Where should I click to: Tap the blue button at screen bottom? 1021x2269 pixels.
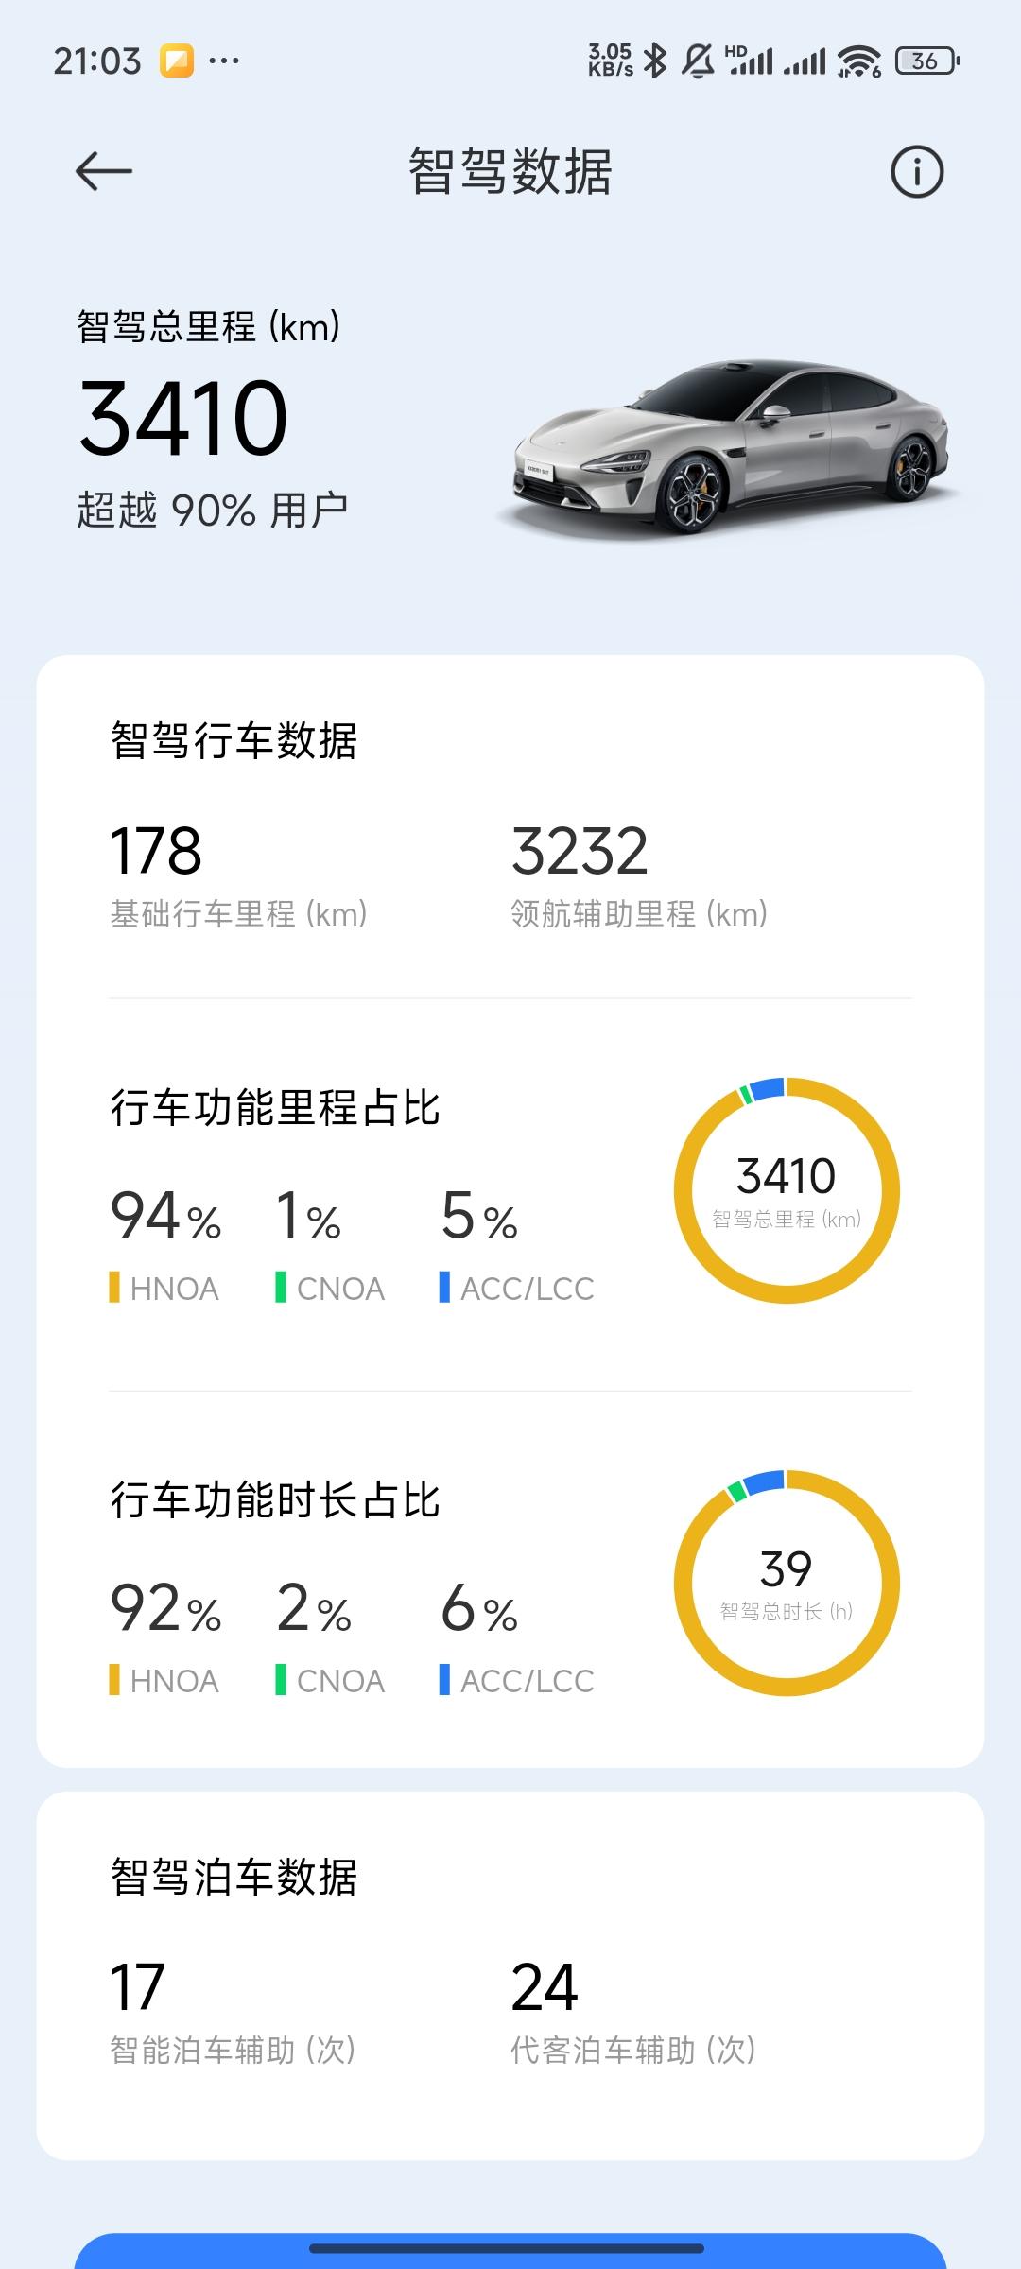tap(510, 2252)
